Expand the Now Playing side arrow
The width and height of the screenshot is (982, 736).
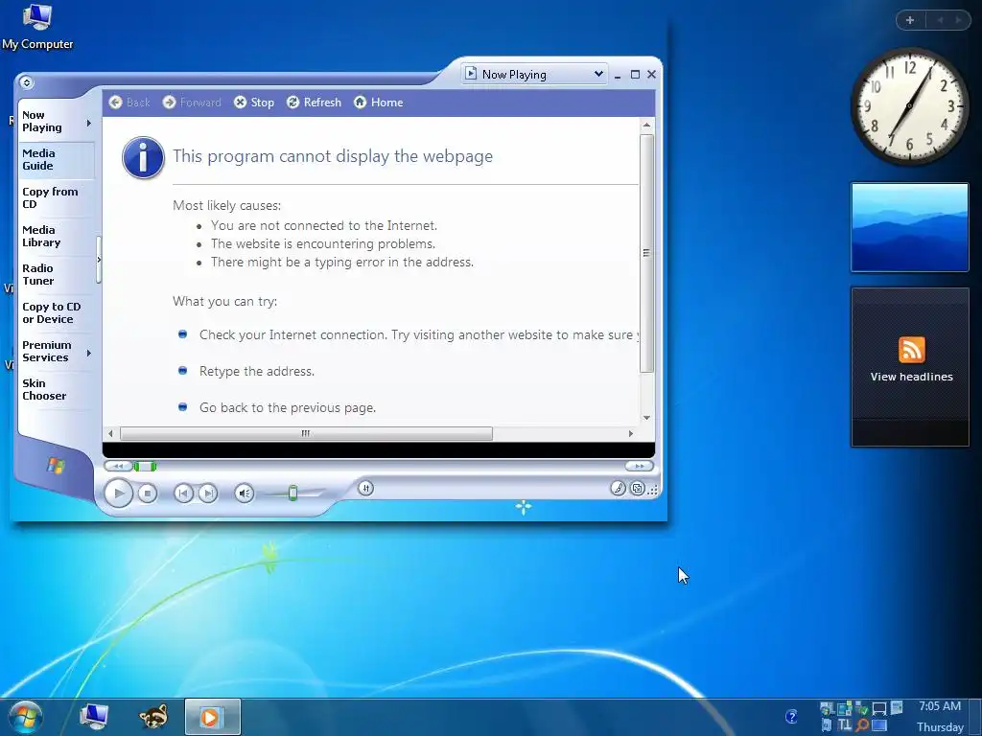(x=89, y=124)
